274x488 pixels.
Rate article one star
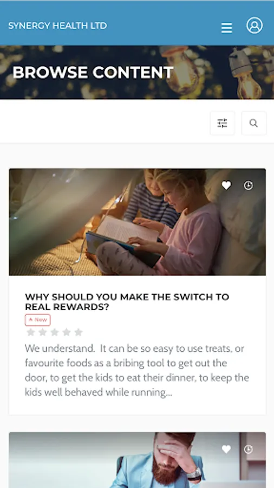(x=30, y=332)
